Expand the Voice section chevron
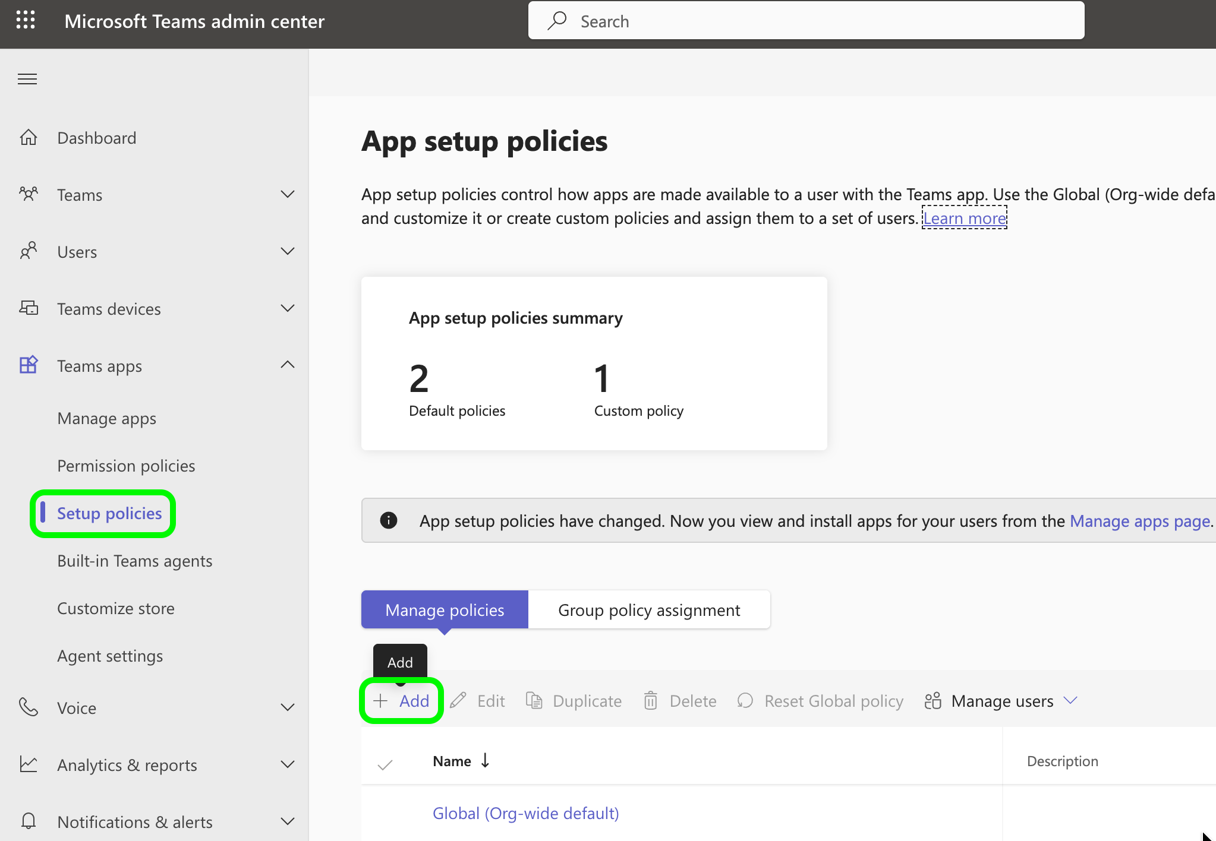This screenshot has height=841, width=1216. click(288, 707)
